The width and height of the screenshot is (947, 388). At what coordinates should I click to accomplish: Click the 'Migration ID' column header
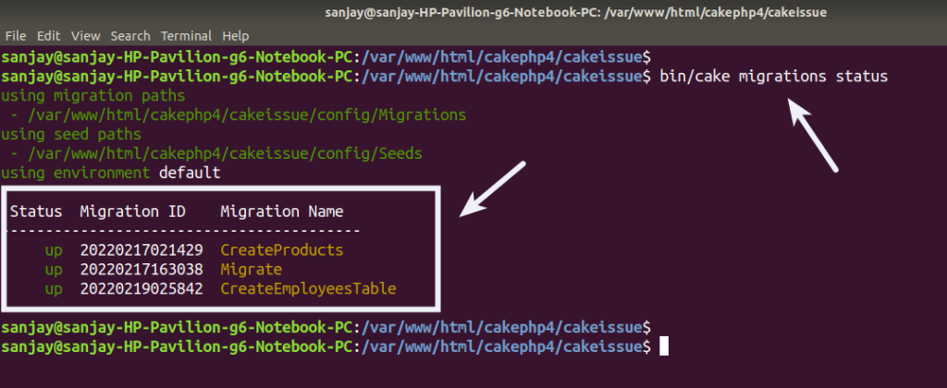[x=133, y=212]
